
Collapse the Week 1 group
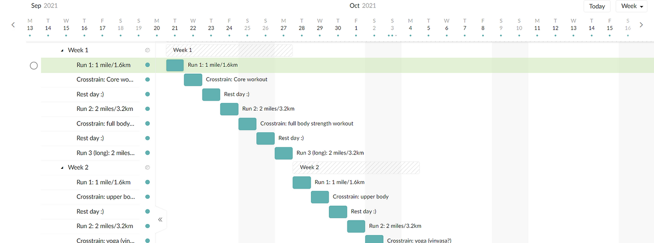click(x=62, y=50)
